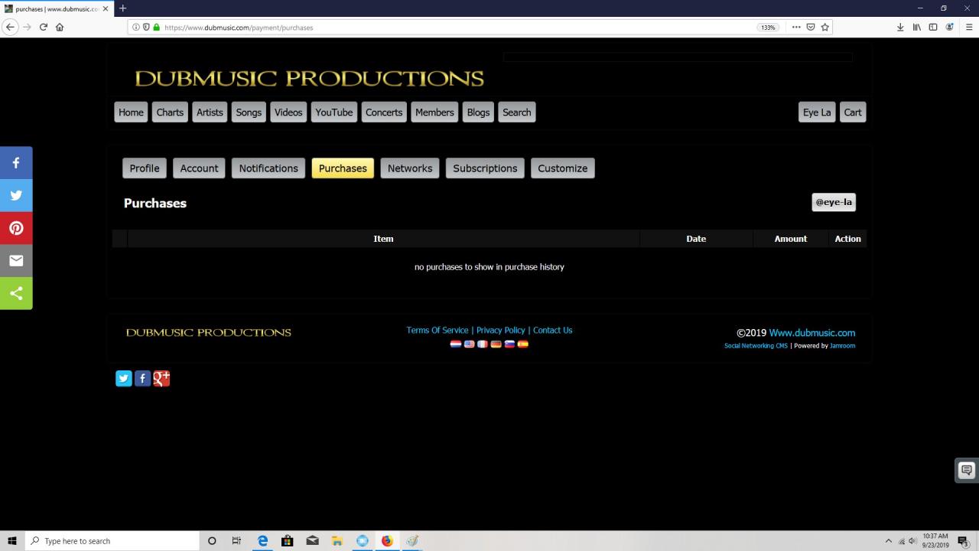
Task: Show Firefox downloads panel
Action: (900, 27)
